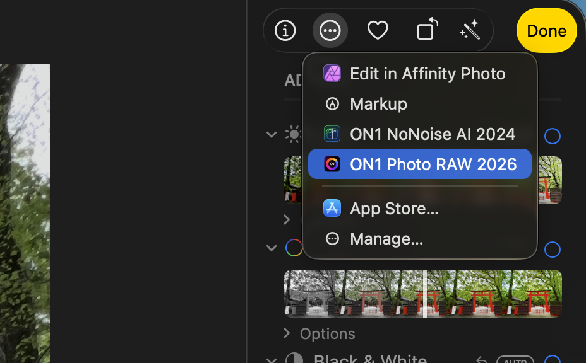Click the Extensions ellipsis button in toolbar
This screenshot has width=586, height=363.
330,30
